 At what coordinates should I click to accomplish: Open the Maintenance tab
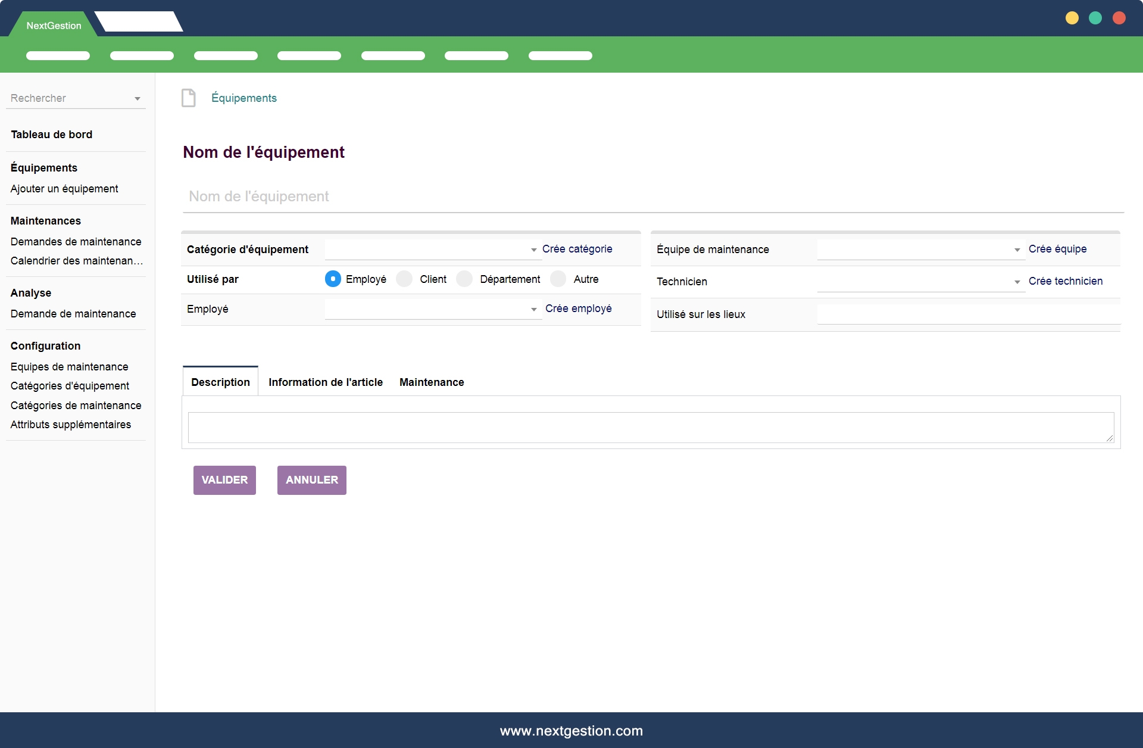431,382
